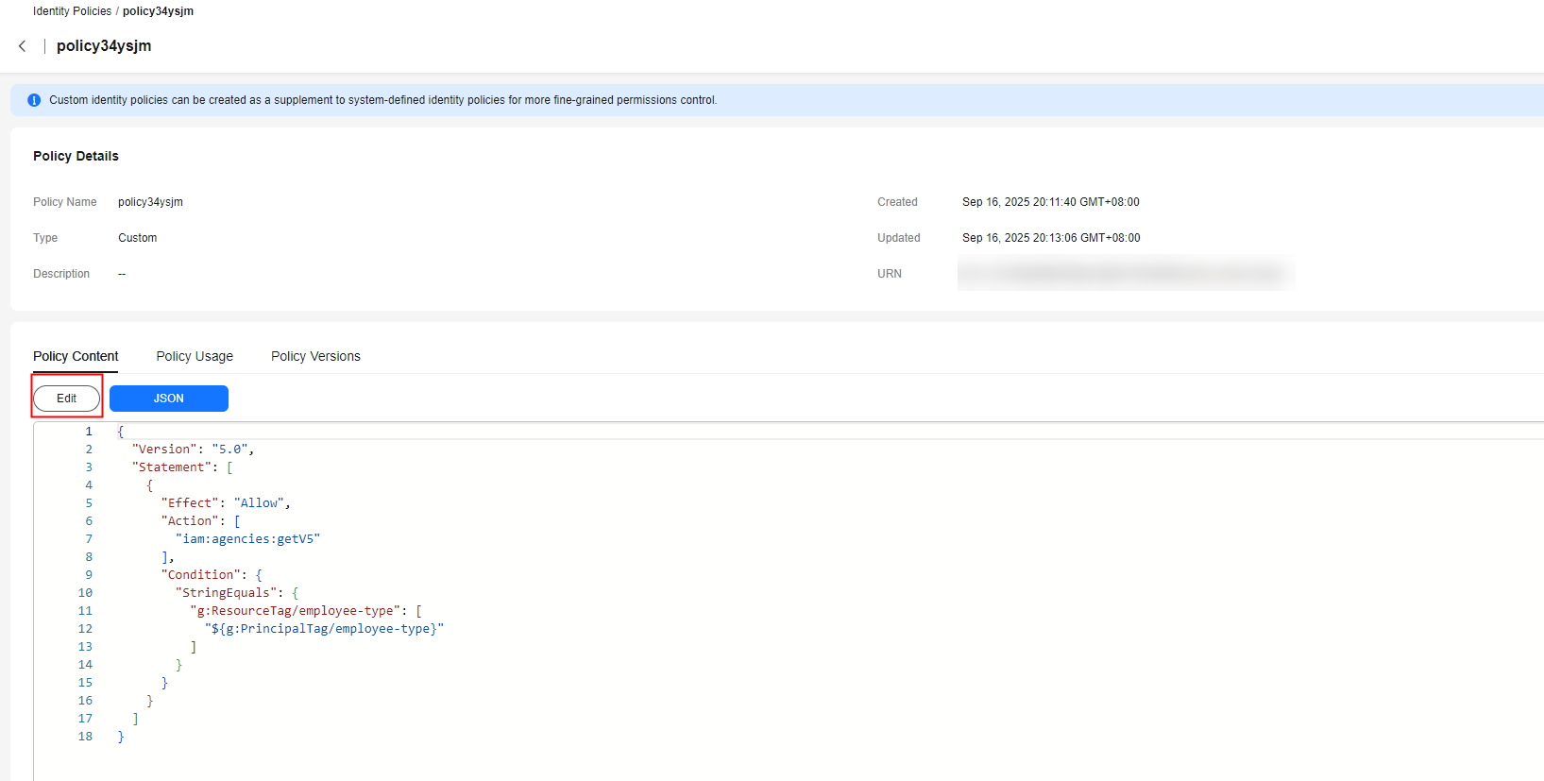Click the "Action": [ code line
Image resolution: width=1544 pixels, height=781 pixels.
tap(200, 521)
